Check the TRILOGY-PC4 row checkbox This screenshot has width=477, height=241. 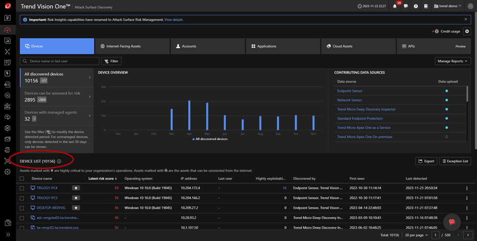pos(22,188)
